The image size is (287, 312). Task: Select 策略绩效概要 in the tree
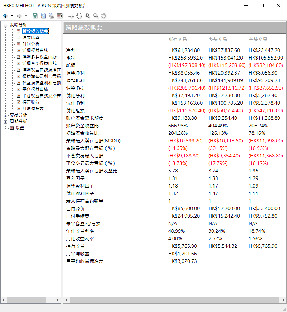[x=35, y=31]
